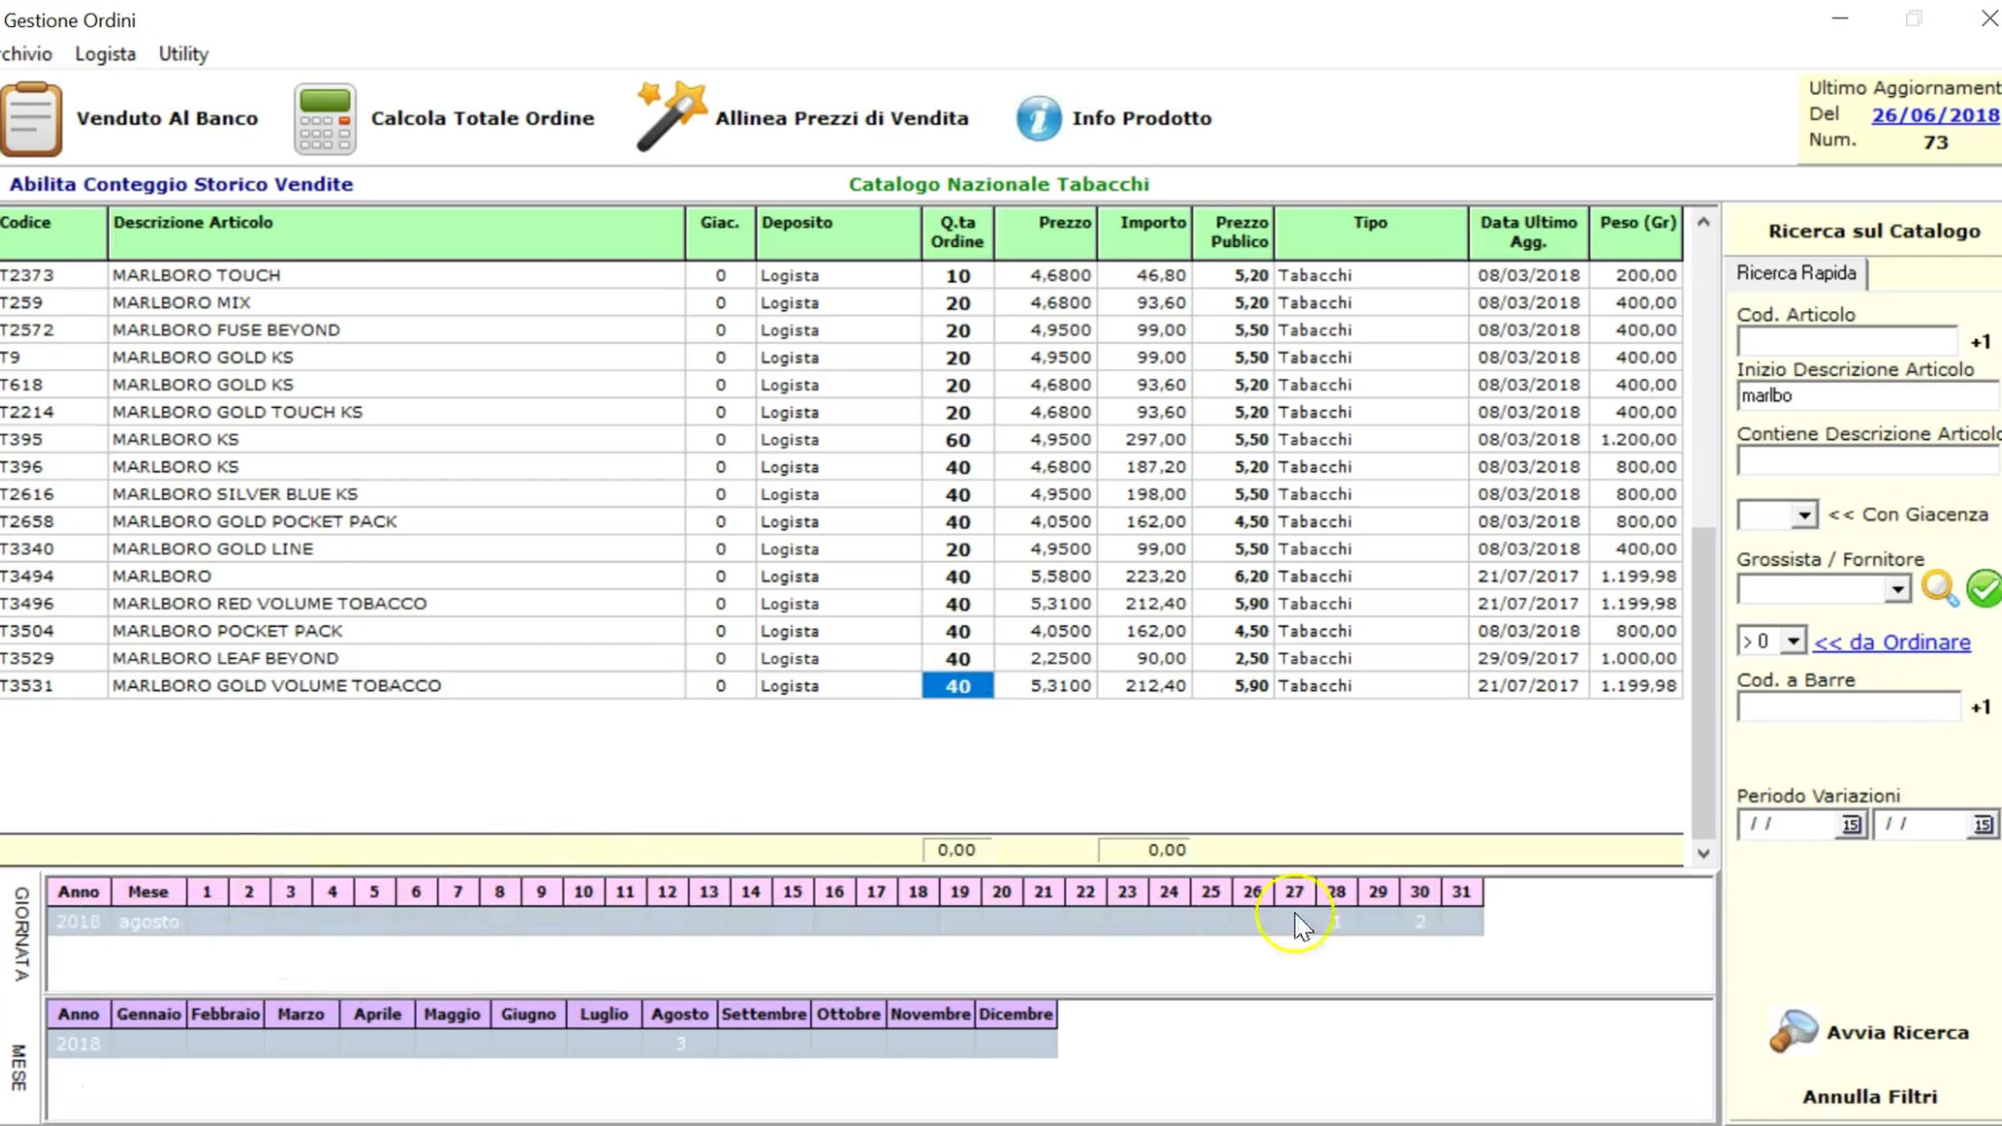Click the Agosto column header in Mese grid

680,1014
